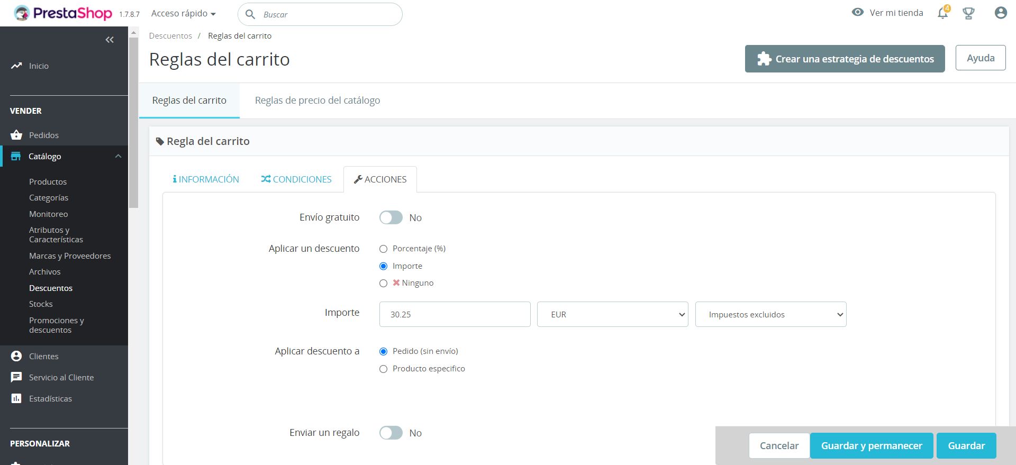This screenshot has width=1016, height=465.
Task: Click the Importe amount input field
Action: 455,314
